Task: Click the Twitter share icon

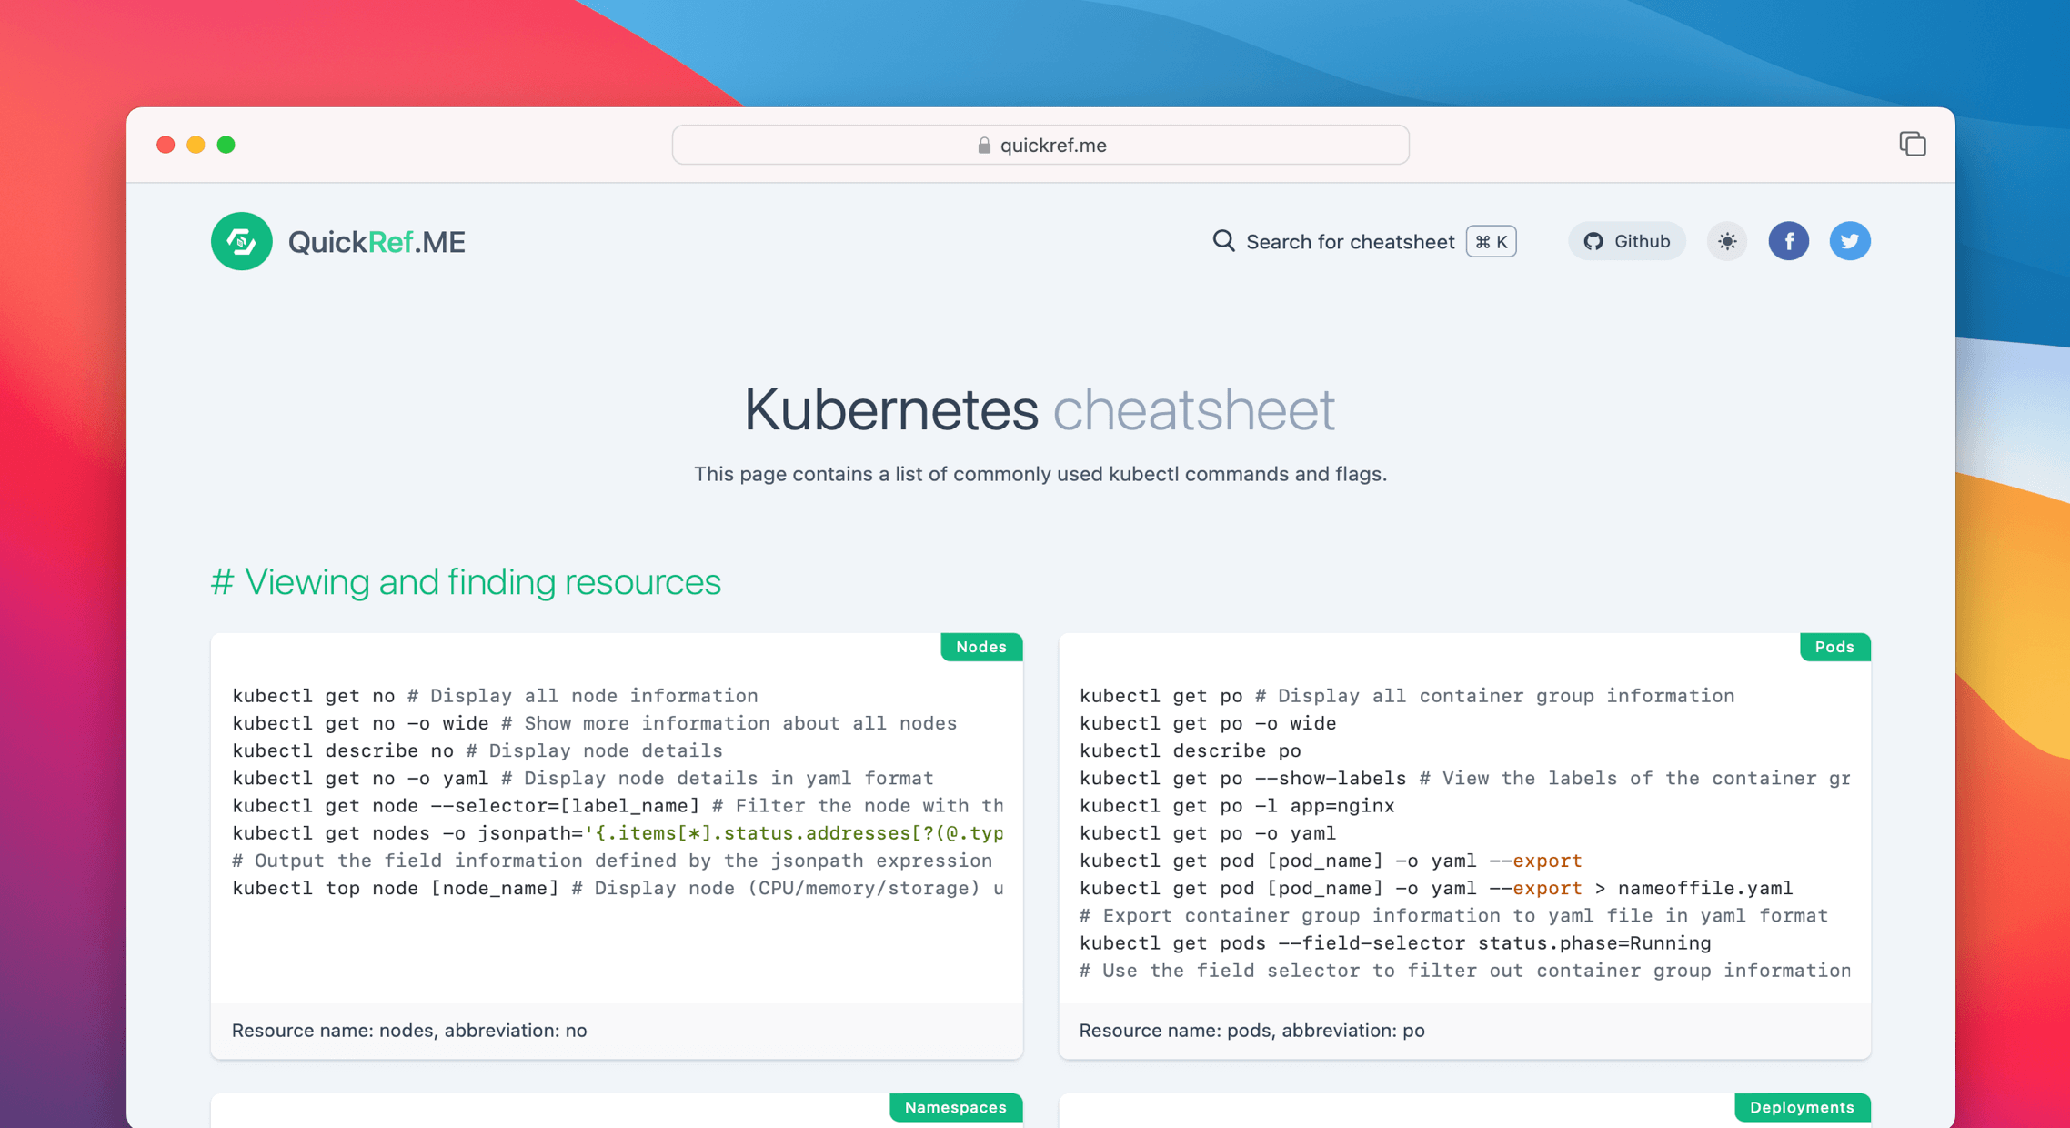Action: 1849,241
